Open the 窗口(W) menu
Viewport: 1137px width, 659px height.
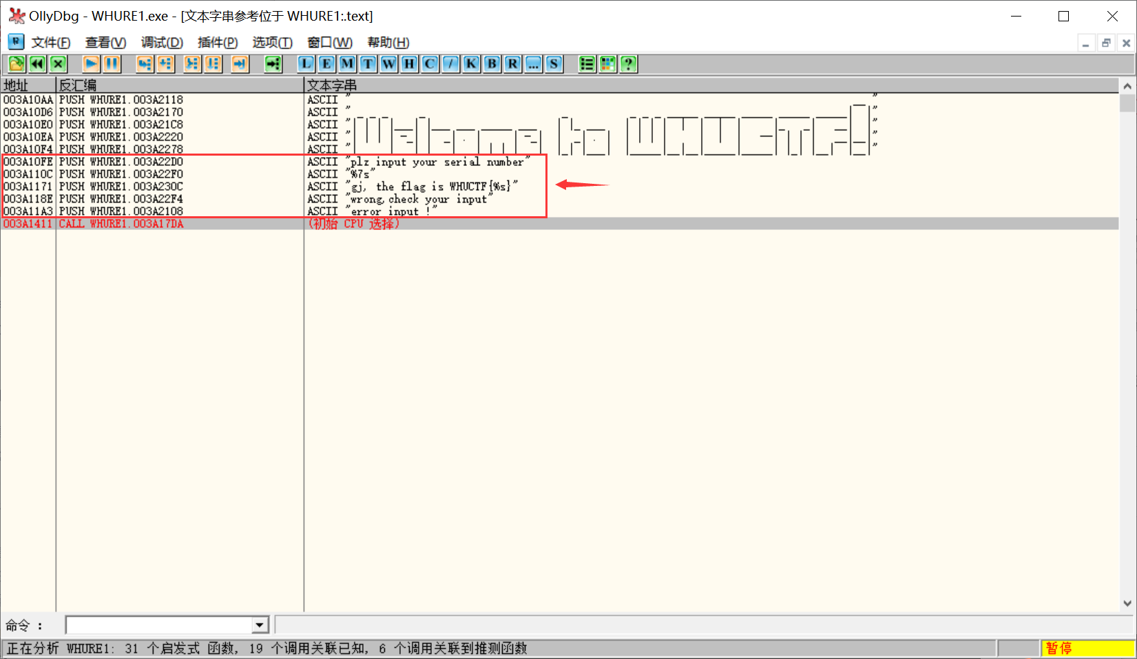[330, 43]
